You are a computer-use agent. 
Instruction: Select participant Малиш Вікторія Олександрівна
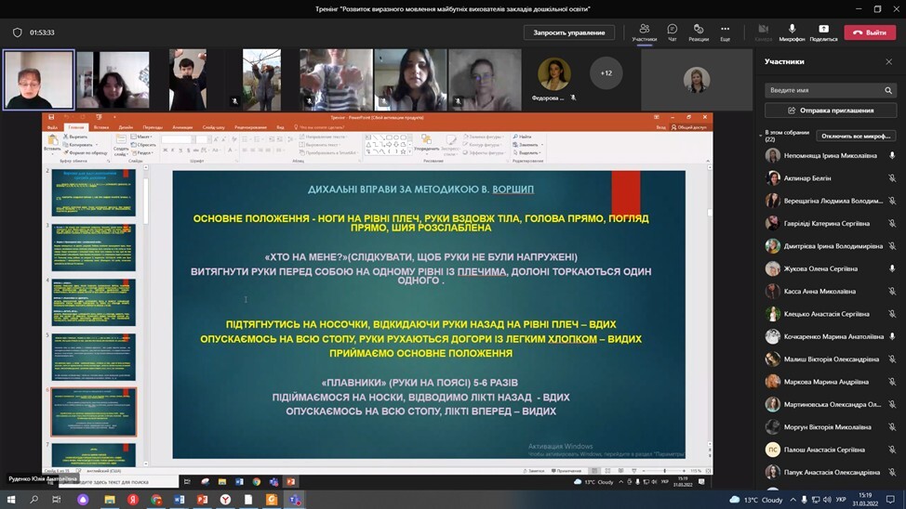pyautogui.click(x=831, y=359)
